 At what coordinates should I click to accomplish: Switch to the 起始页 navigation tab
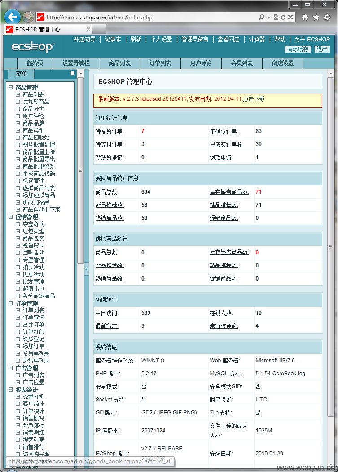tap(35, 63)
